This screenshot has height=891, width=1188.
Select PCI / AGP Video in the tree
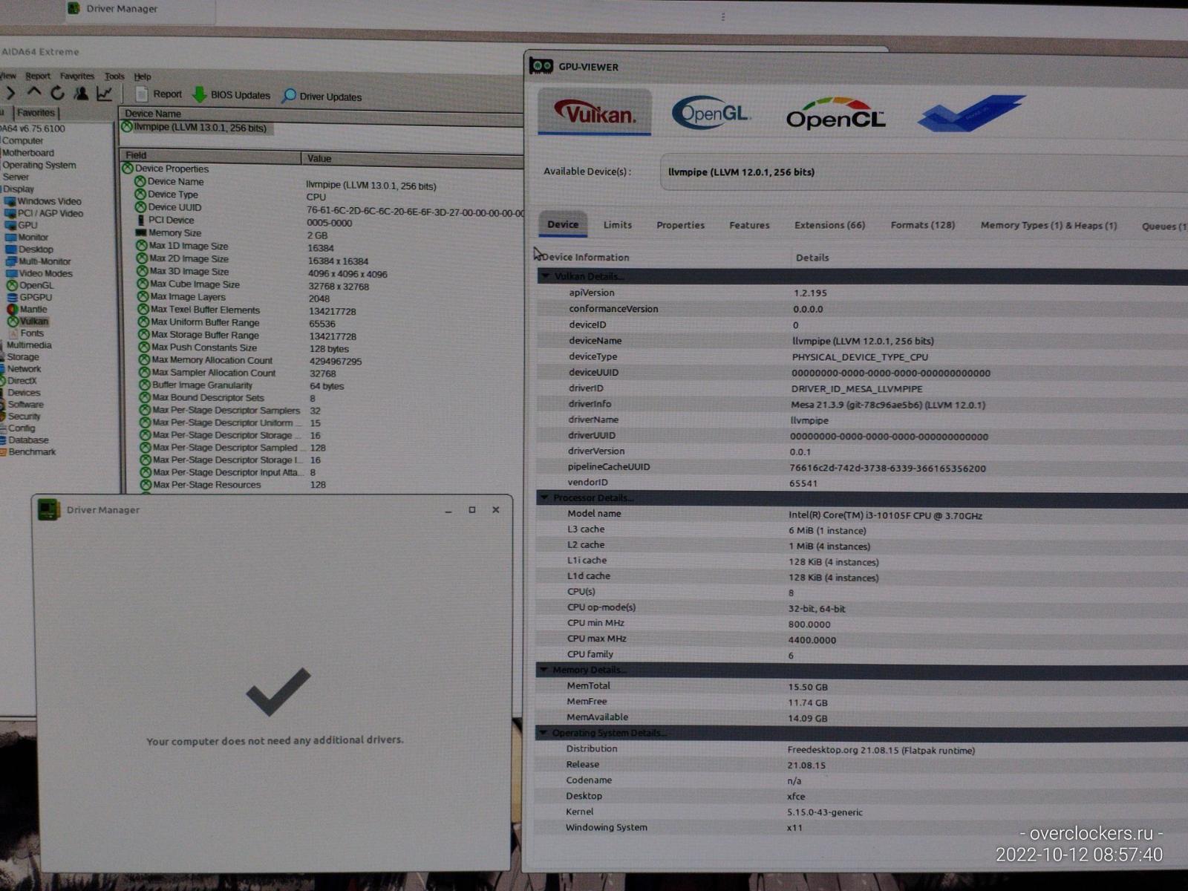(44, 213)
